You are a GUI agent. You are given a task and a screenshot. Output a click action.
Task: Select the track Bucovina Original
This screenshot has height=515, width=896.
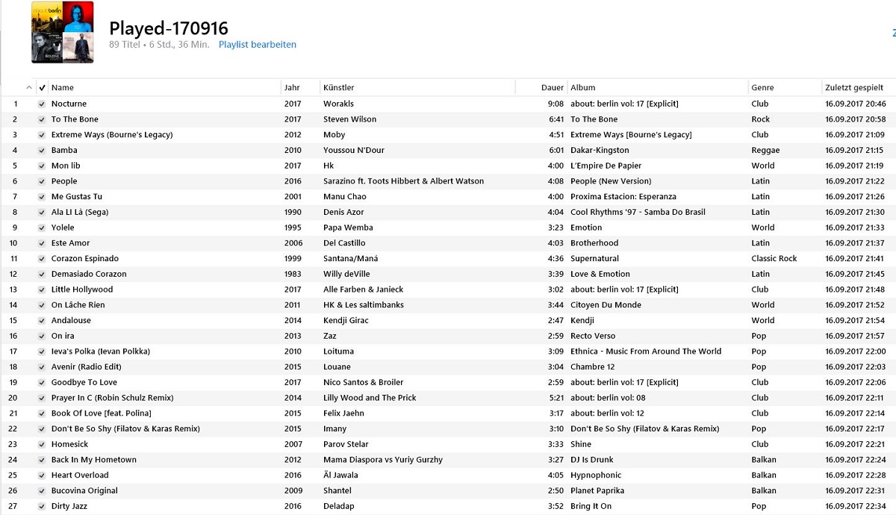[x=84, y=490]
